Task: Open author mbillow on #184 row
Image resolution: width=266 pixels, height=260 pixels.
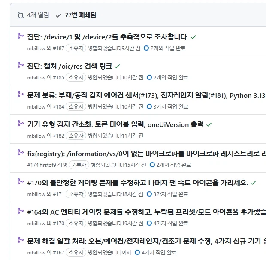Action: pos(36,107)
